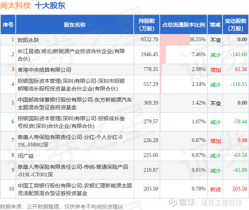Click the data source disclaimer text
The image size is (249, 210).
(x=62, y=207)
